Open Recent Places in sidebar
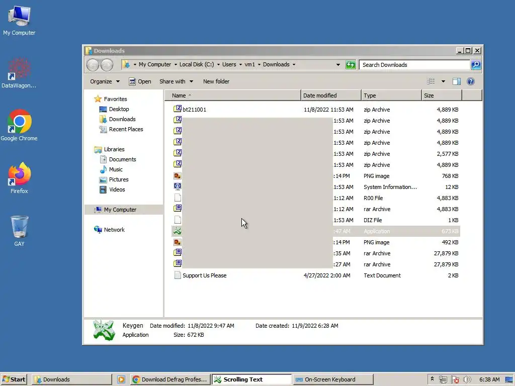Screen dimensions: 515x386 tap(121, 129)
